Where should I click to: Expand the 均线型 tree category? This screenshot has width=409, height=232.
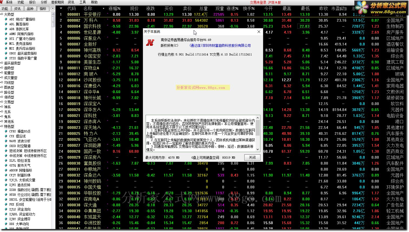pos(2,83)
